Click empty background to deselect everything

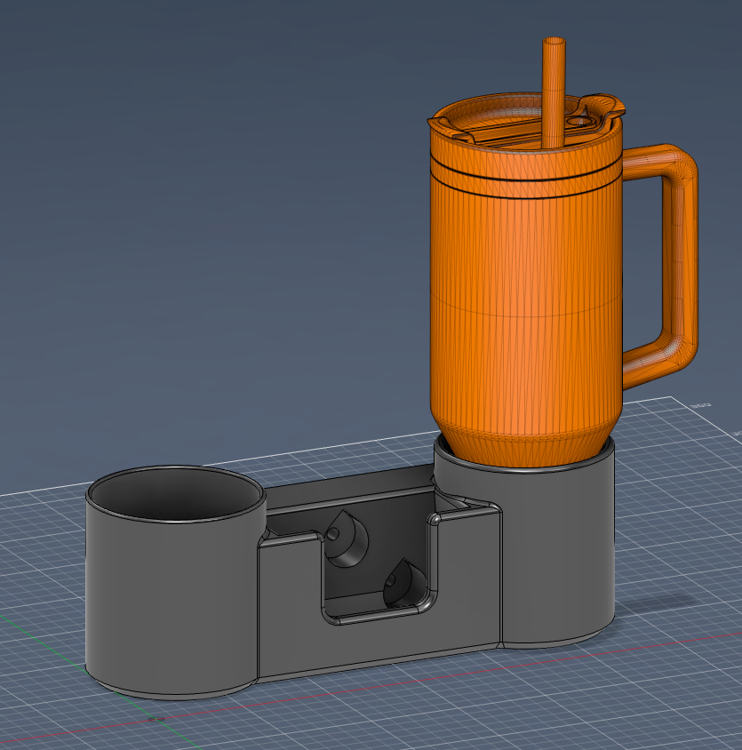pyautogui.click(x=178, y=178)
